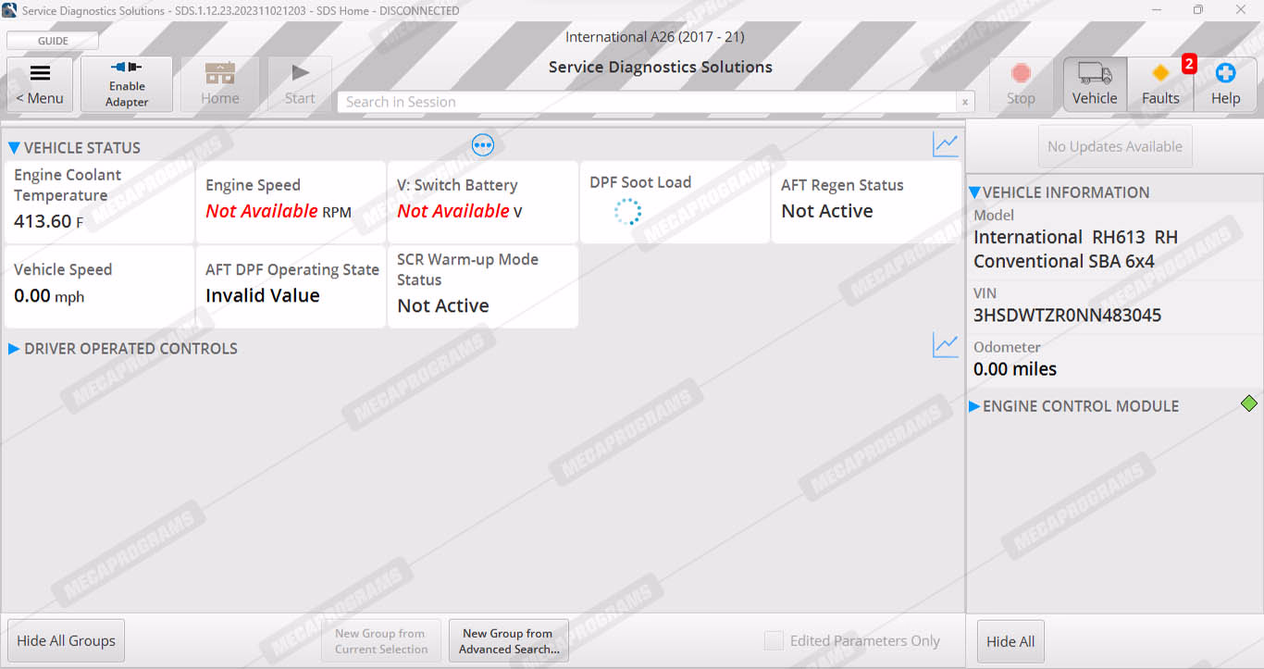Click the Service Diagnostics Solutions heading

pos(661,67)
